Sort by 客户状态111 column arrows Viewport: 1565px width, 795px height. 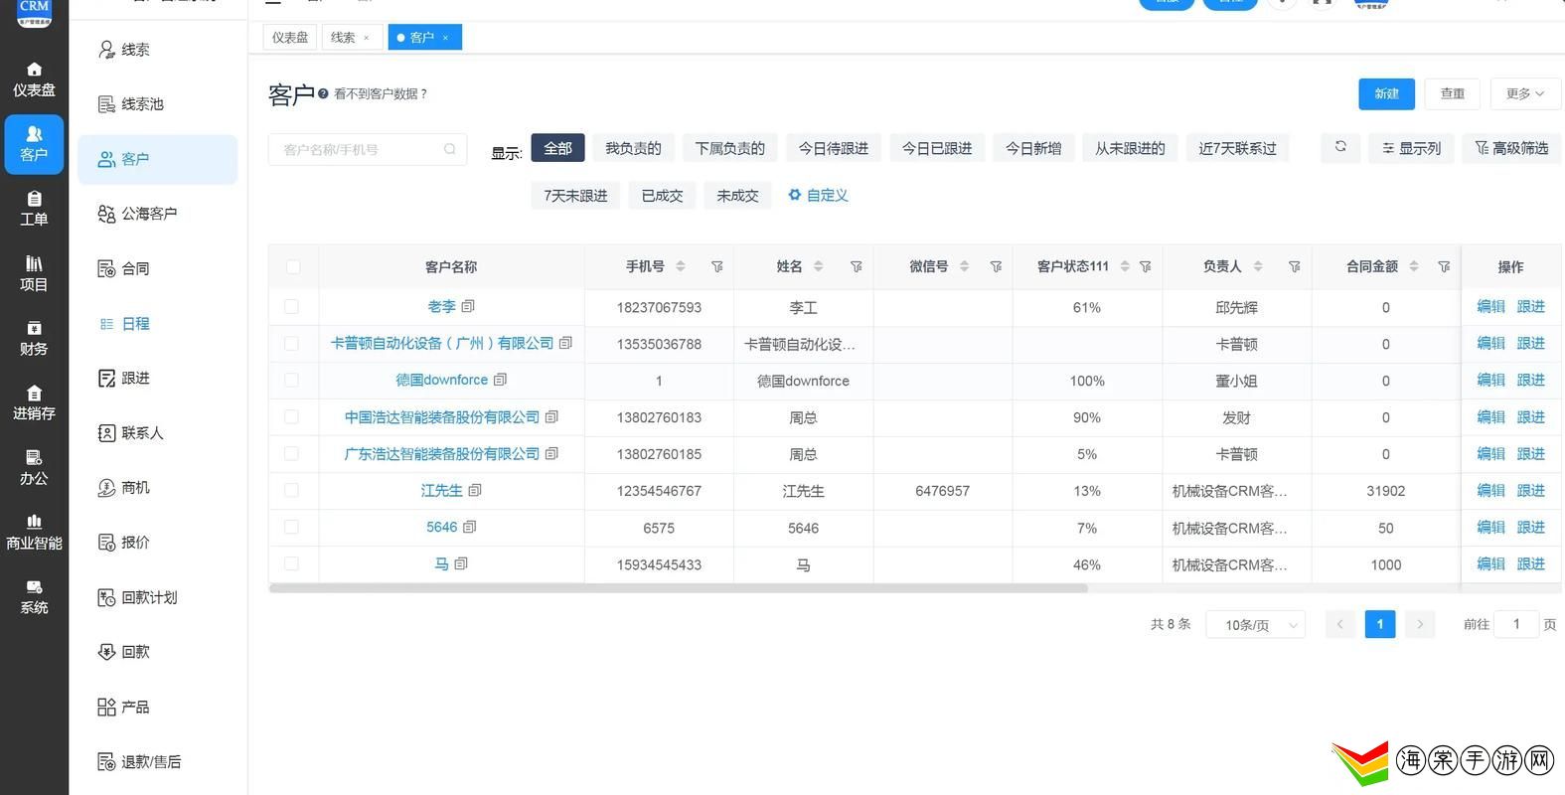1125,266
